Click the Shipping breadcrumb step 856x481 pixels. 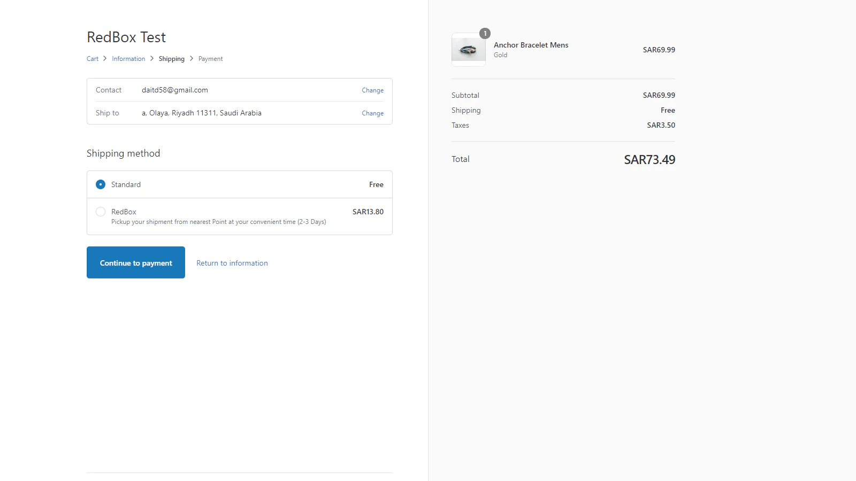(x=172, y=59)
